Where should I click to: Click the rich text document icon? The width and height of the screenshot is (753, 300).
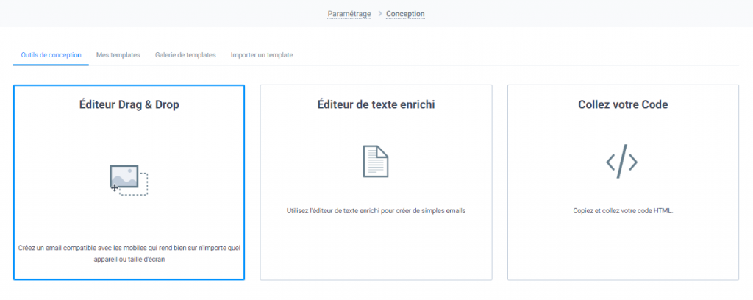(x=376, y=161)
